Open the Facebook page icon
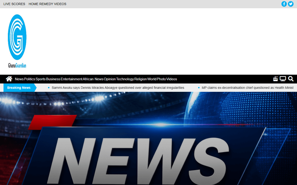Image resolution: width=297 pixels, height=185 pixels. 284,4
